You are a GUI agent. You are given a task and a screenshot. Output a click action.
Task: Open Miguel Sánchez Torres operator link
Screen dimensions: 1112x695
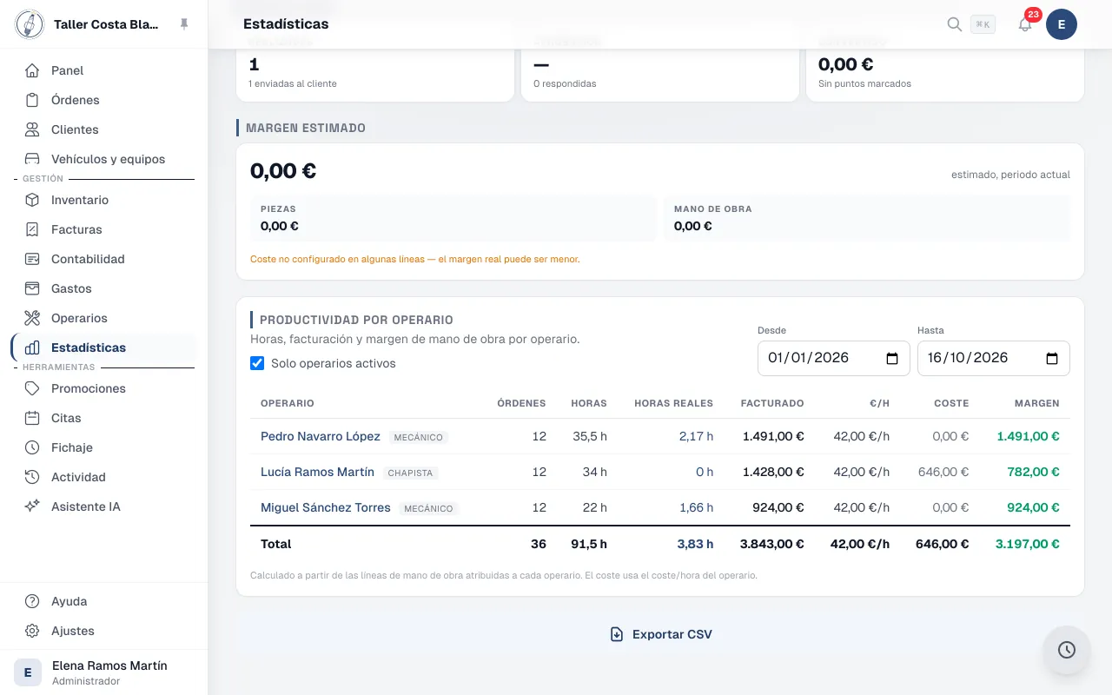(326, 507)
